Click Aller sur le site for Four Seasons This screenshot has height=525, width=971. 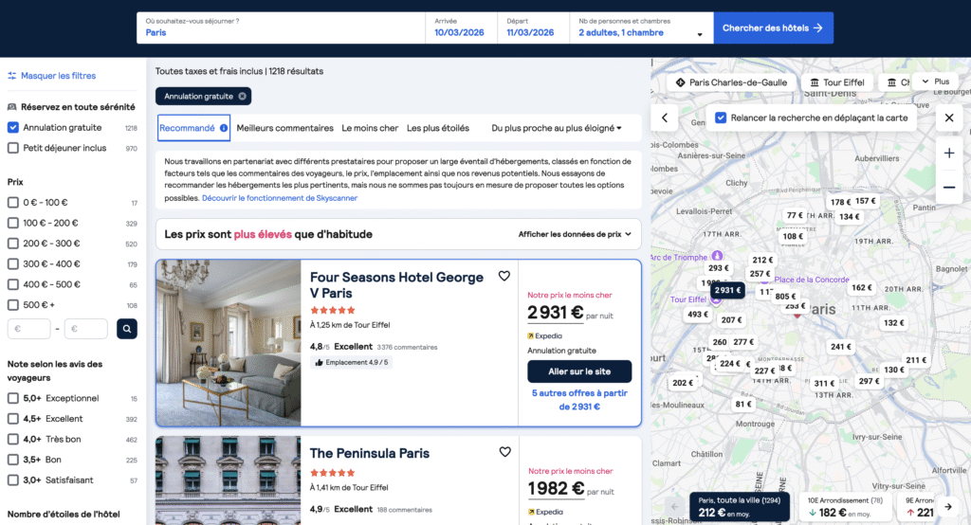(x=579, y=371)
